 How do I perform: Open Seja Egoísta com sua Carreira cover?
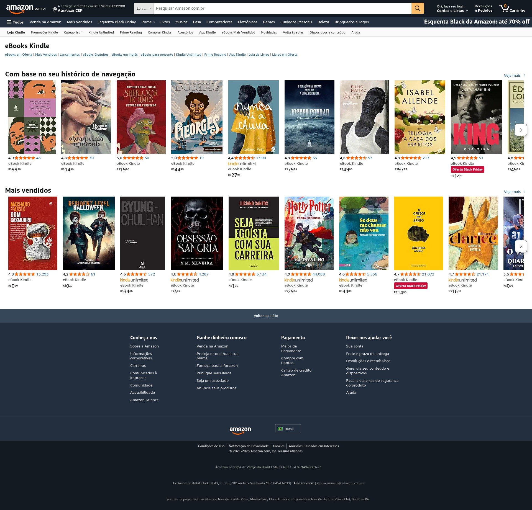[254, 233]
